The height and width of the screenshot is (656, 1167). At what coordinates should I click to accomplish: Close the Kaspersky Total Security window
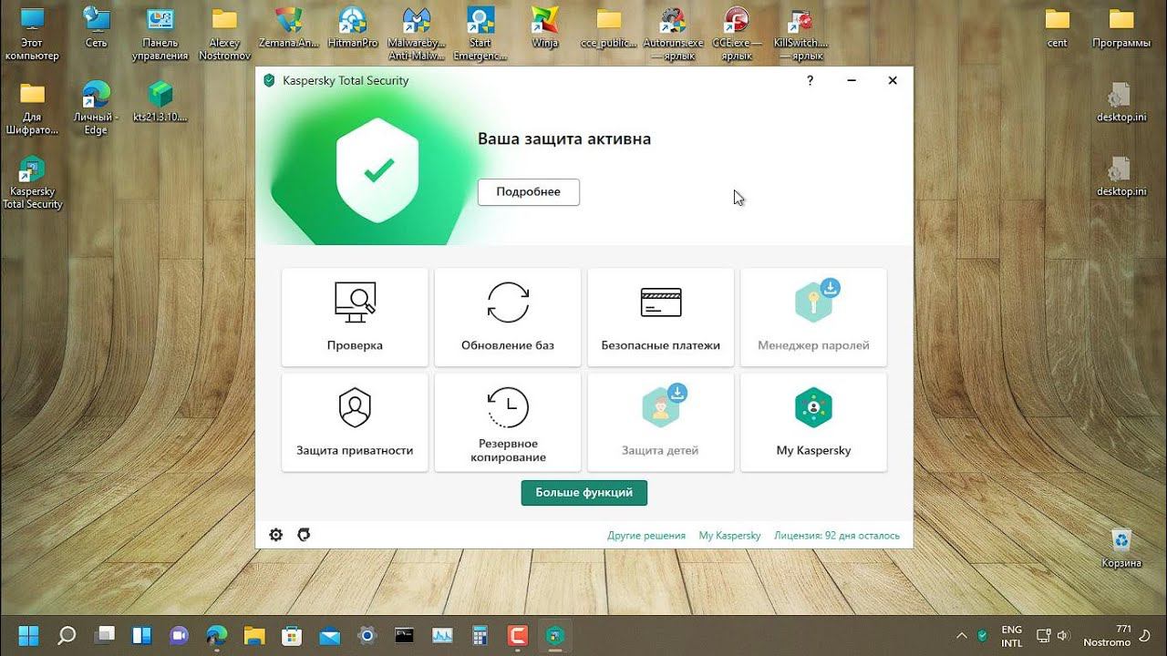pos(893,80)
